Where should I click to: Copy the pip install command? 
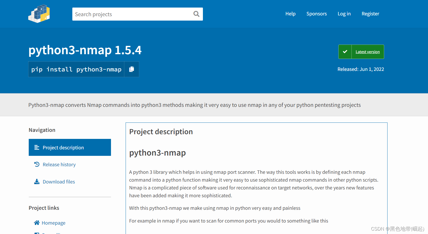tap(132, 69)
